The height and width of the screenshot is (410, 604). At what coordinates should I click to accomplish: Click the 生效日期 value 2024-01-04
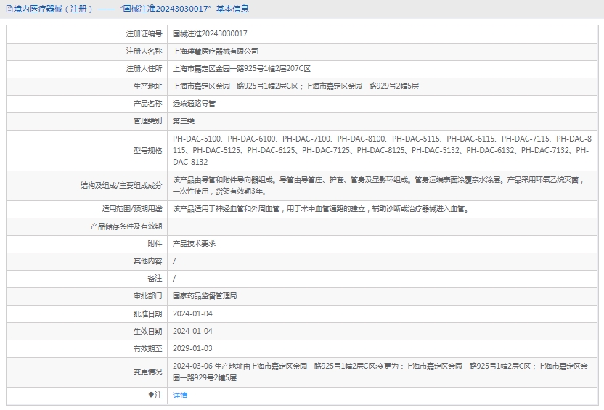pos(193,331)
